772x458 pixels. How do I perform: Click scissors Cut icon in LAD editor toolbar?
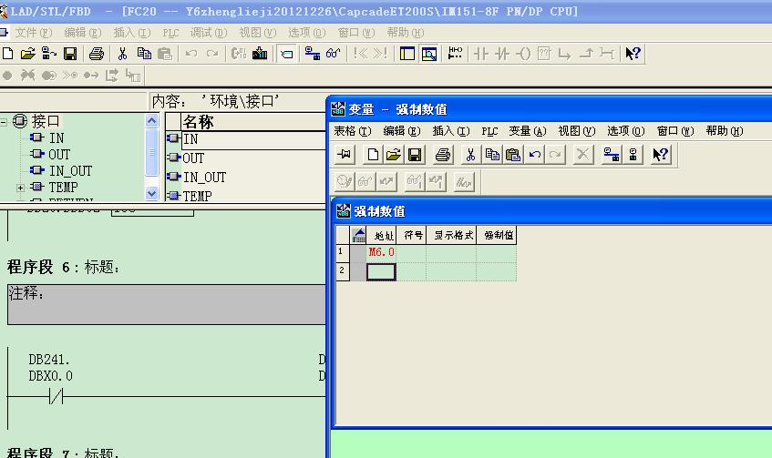123,54
